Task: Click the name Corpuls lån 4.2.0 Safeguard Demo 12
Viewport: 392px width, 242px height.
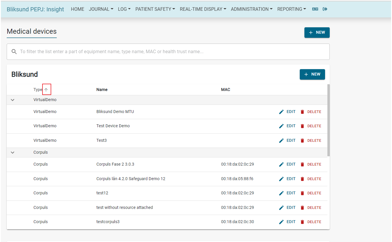Action: pos(131,179)
